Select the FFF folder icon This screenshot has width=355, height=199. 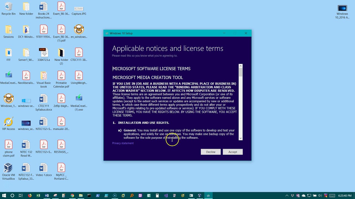[9, 54]
